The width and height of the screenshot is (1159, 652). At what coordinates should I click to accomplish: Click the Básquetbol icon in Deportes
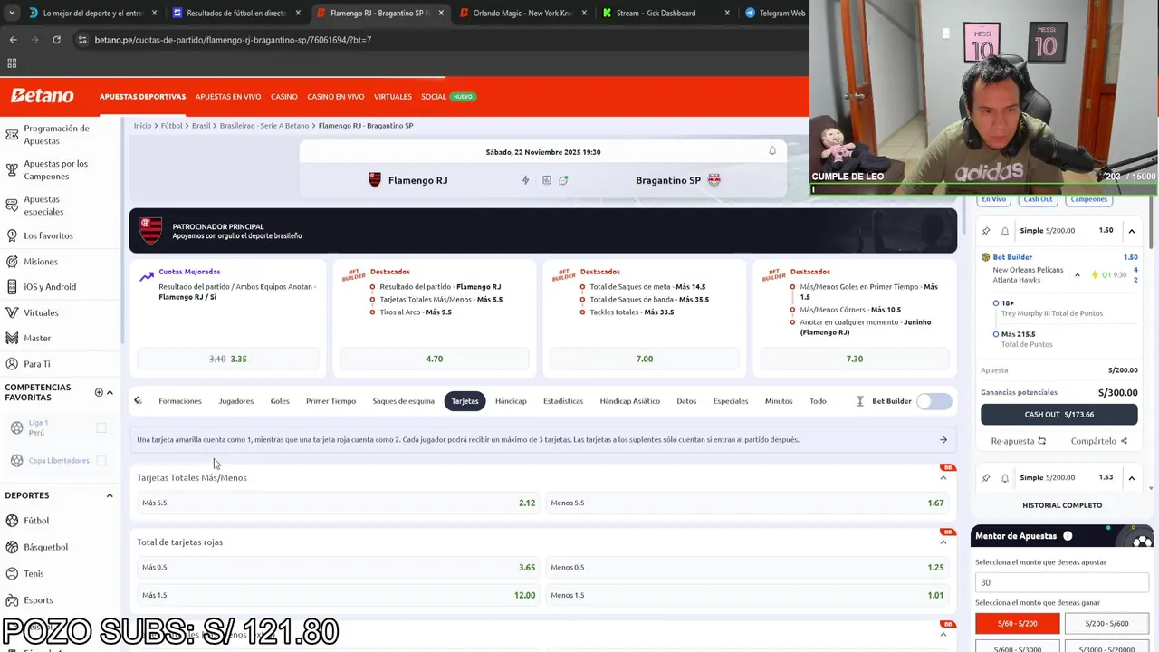tap(12, 547)
